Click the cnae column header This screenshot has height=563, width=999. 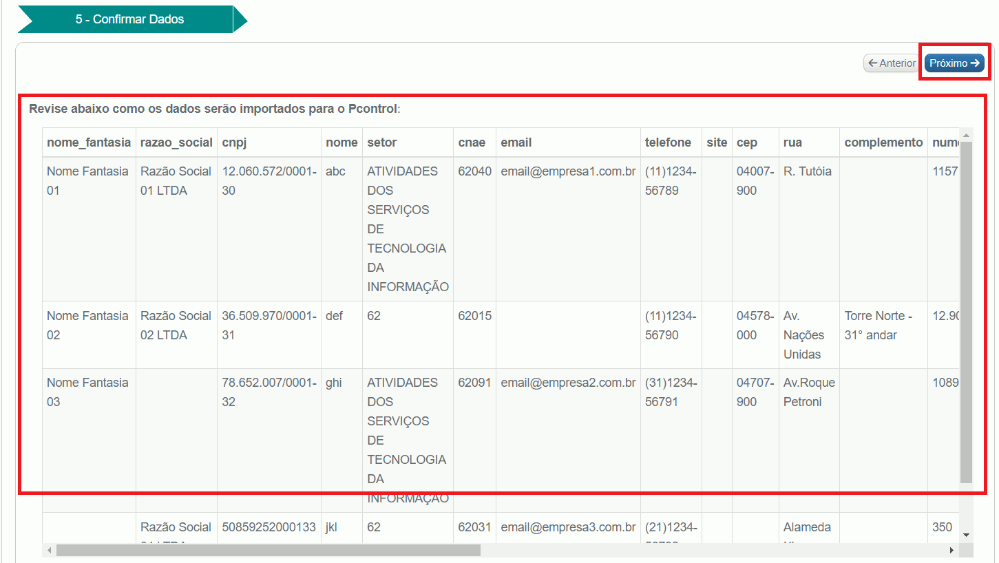474,142
